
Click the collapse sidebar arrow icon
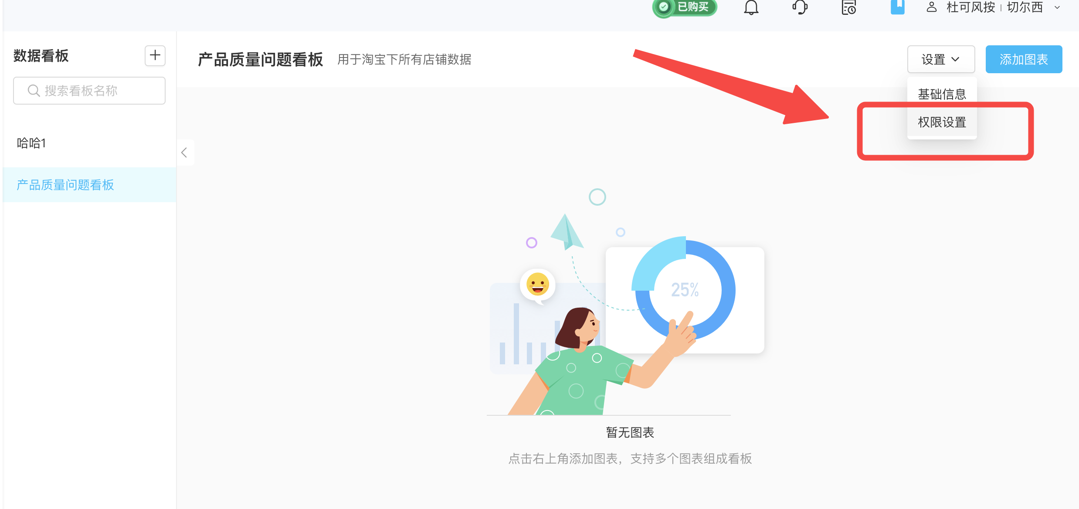tap(184, 152)
